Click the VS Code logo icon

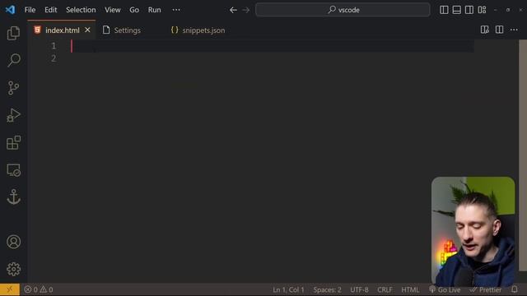[x=10, y=10]
